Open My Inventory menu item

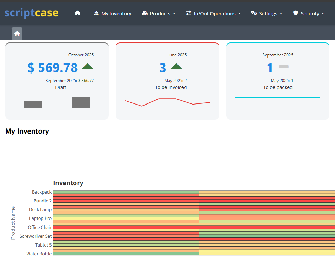pyautogui.click(x=116, y=14)
